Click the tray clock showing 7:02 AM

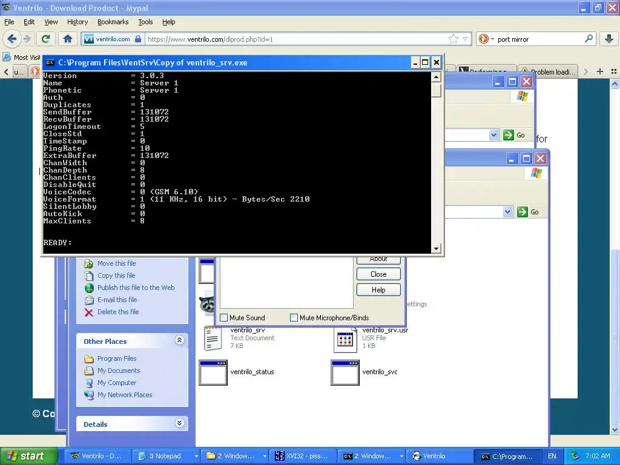click(x=598, y=456)
